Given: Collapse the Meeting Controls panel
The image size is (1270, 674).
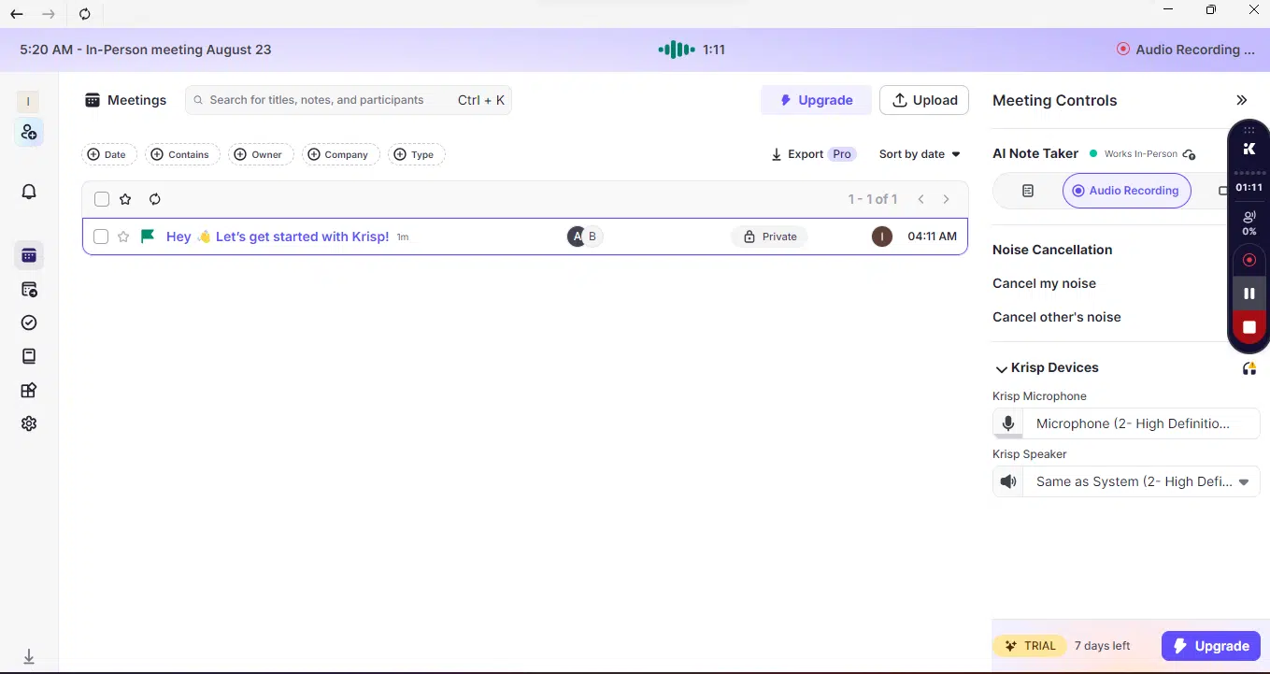Looking at the screenshot, I should (x=1241, y=100).
